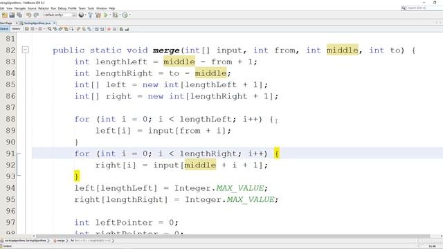
Task: Click the green Run Project arrow
Action: [106, 15]
